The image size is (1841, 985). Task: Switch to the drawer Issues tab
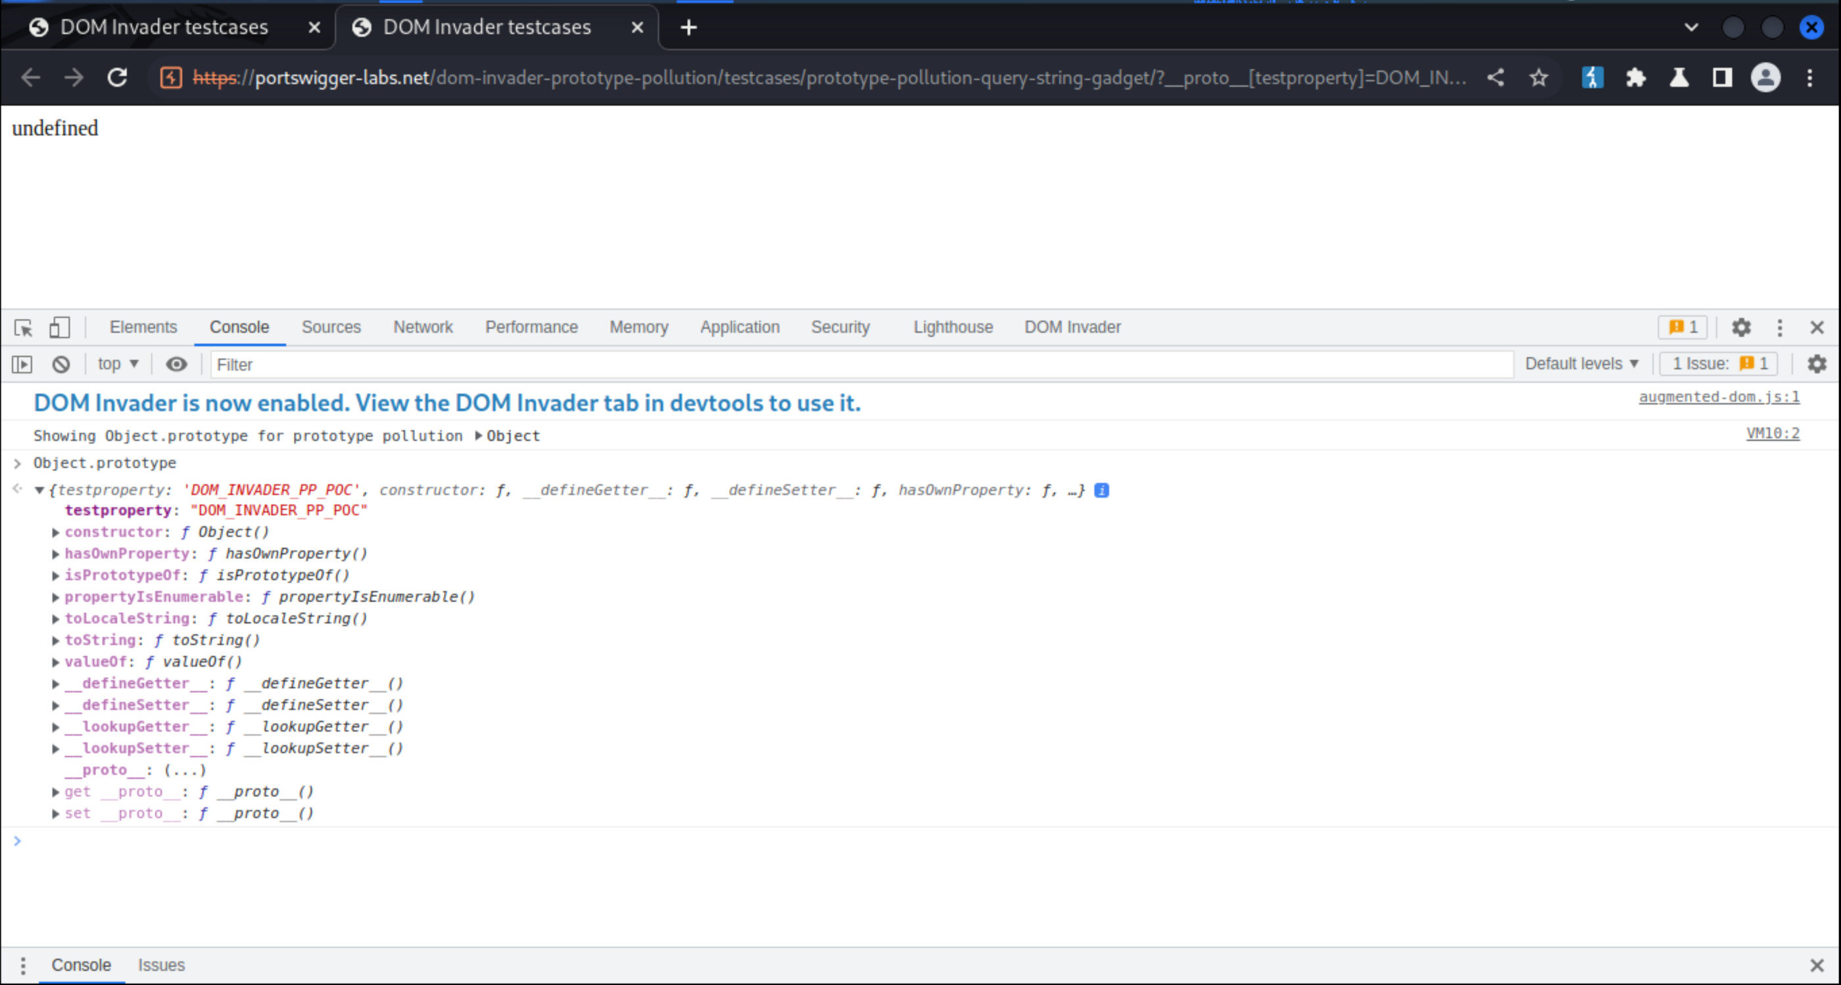162,966
